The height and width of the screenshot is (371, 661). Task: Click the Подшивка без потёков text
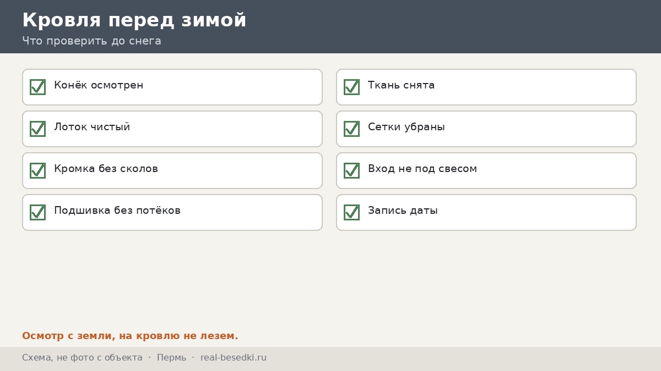point(117,211)
